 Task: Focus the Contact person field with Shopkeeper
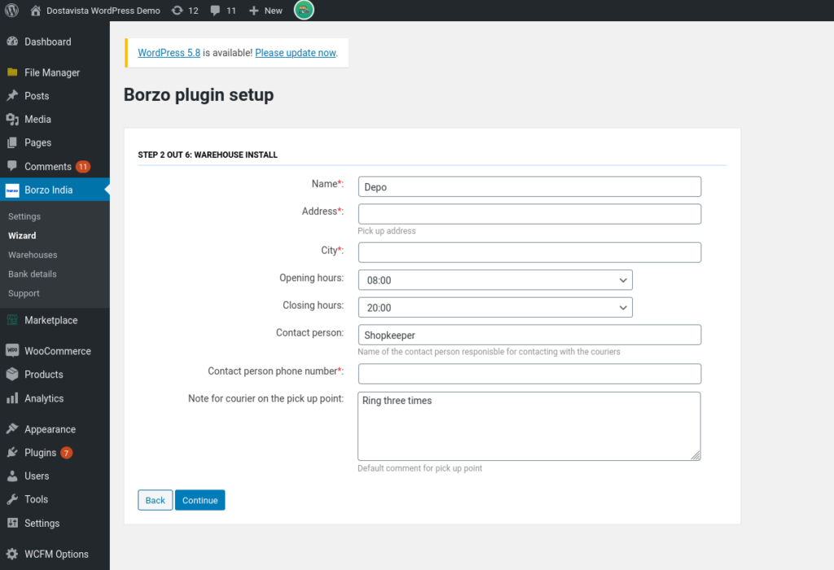pyautogui.click(x=529, y=335)
